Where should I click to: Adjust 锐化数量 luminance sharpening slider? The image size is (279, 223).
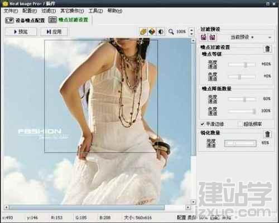point(240,143)
